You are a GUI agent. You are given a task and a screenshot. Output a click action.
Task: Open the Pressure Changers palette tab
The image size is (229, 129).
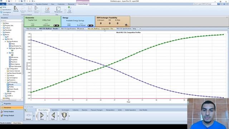pos(97,110)
